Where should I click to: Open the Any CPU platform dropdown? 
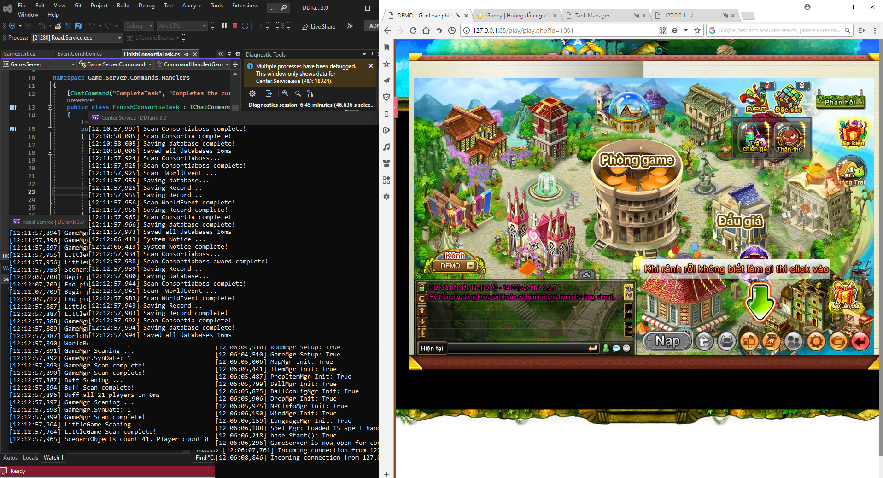pyautogui.click(x=182, y=26)
